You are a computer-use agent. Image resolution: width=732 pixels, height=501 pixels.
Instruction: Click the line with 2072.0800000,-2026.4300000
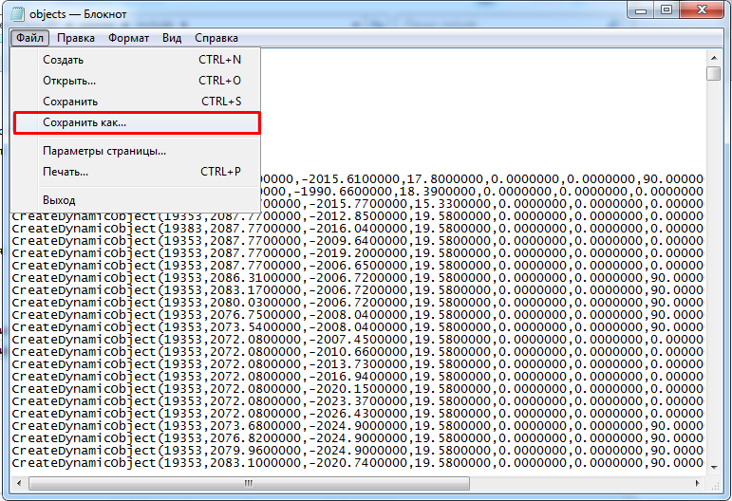tap(358, 414)
